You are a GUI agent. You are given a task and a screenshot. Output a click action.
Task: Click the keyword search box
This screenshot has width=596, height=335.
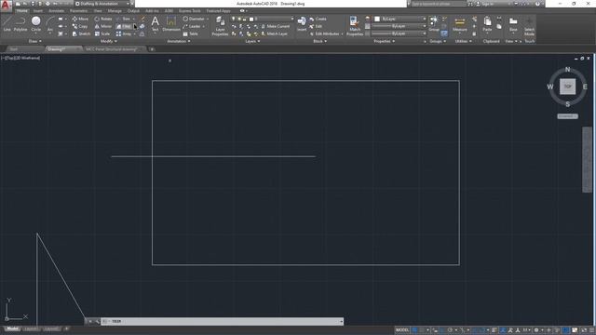coord(438,4)
